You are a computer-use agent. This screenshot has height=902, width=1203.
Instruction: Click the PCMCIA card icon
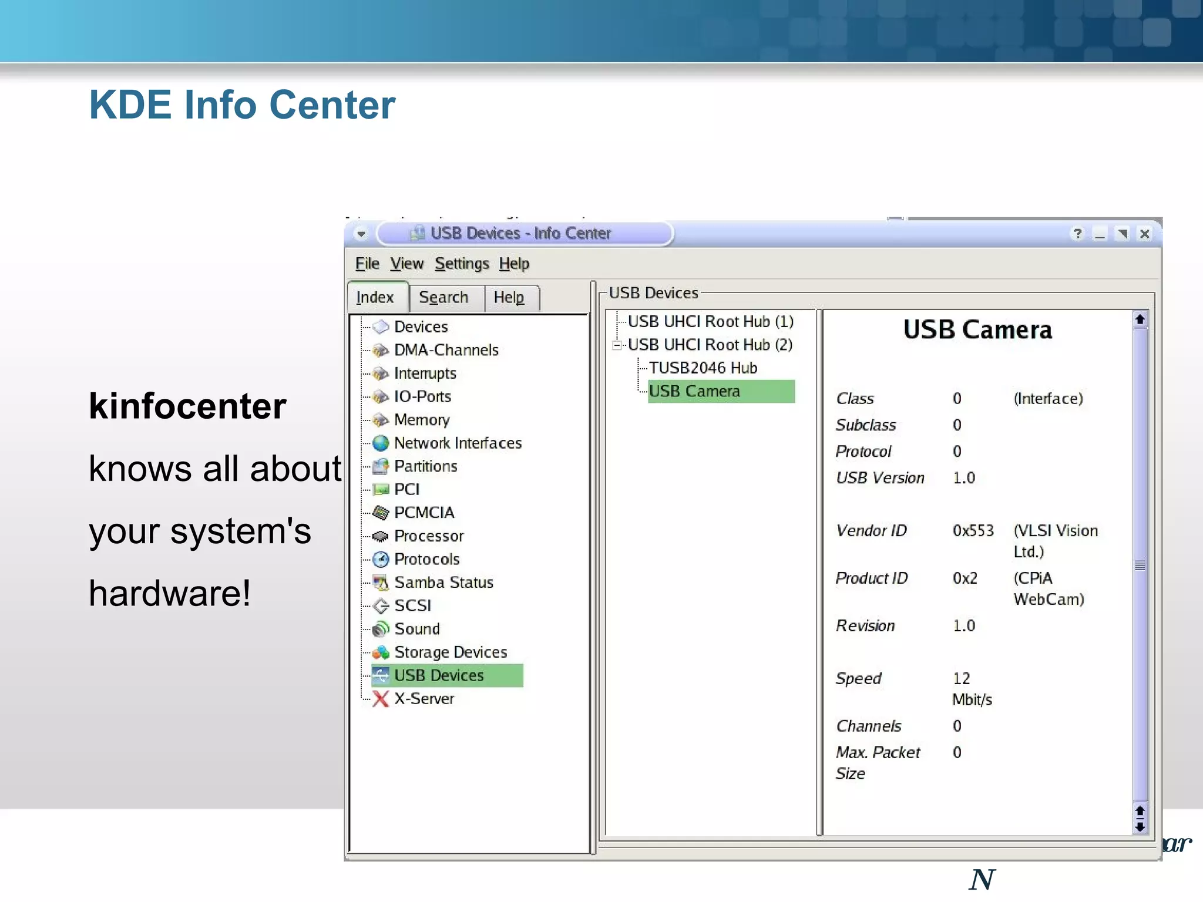point(381,513)
